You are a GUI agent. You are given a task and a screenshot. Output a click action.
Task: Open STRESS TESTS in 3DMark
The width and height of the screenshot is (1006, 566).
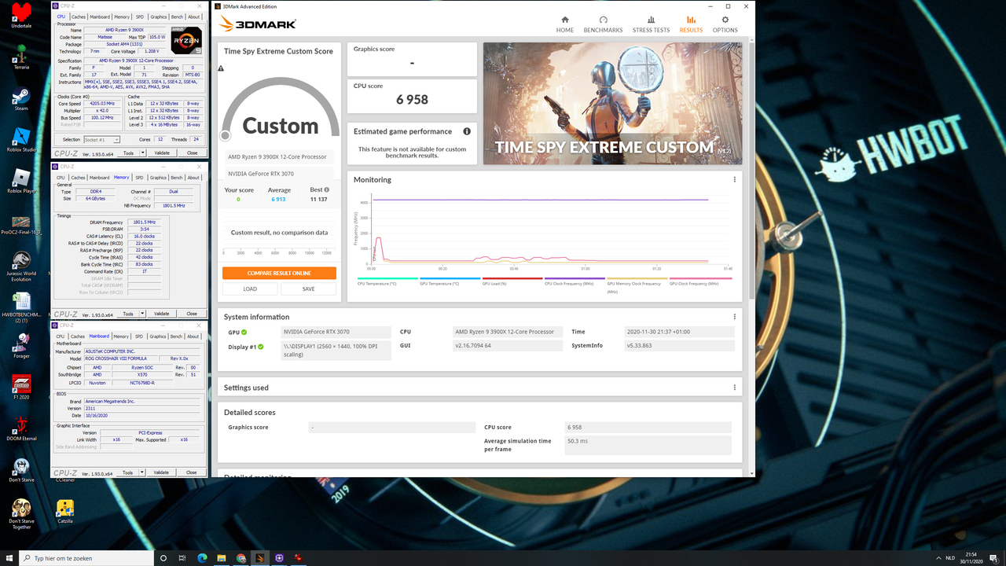pos(651,24)
